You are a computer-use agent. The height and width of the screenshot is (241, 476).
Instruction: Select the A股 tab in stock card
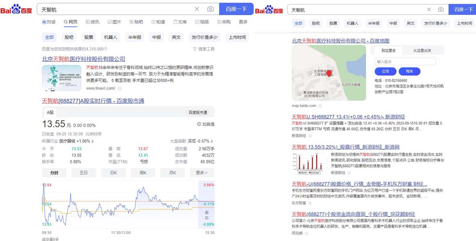click(x=50, y=112)
